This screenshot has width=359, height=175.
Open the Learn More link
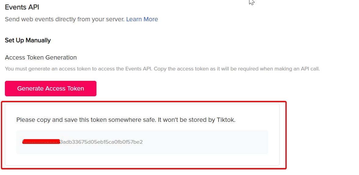click(142, 19)
